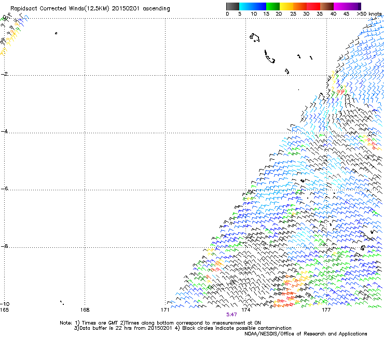
Task: Click longitude label '165'
Action: click(x=4, y=310)
